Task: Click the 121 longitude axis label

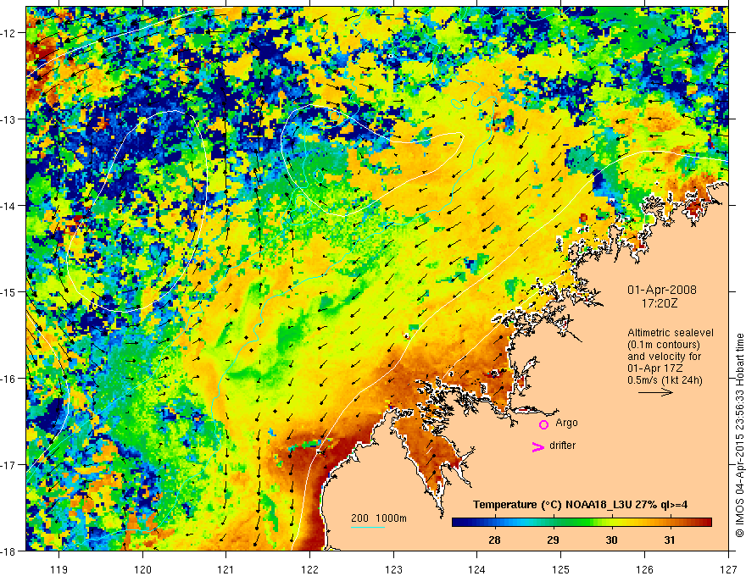Action: click(x=226, y=569)
